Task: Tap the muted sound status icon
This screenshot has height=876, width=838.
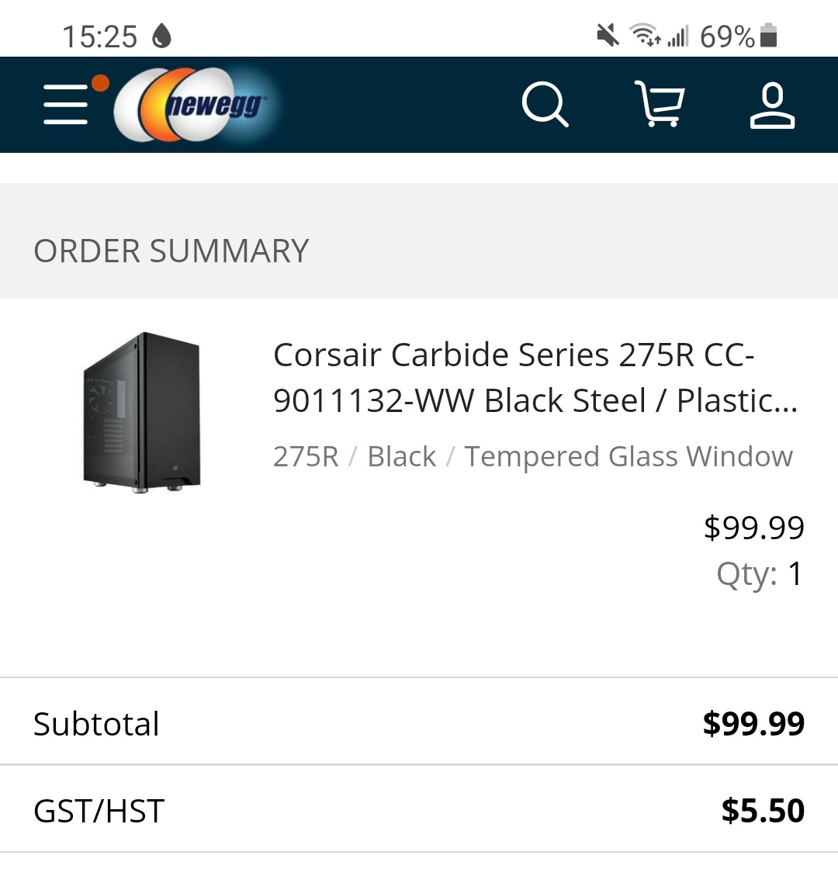Action: pos(608,35)
